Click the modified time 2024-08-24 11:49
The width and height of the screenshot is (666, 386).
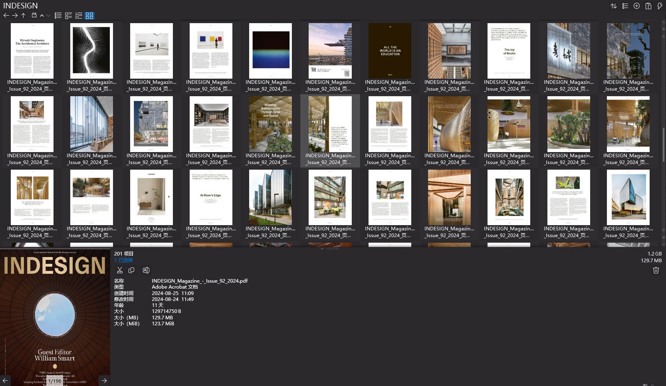pos(172,299)
